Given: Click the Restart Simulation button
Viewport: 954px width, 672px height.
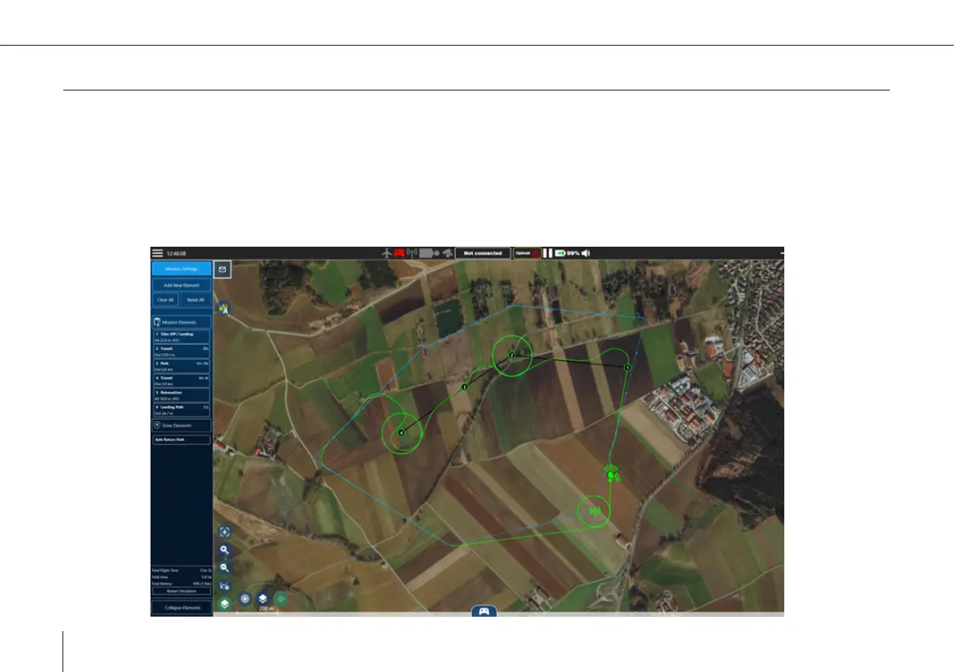Looking at the screenshot, I should point(181,591).
